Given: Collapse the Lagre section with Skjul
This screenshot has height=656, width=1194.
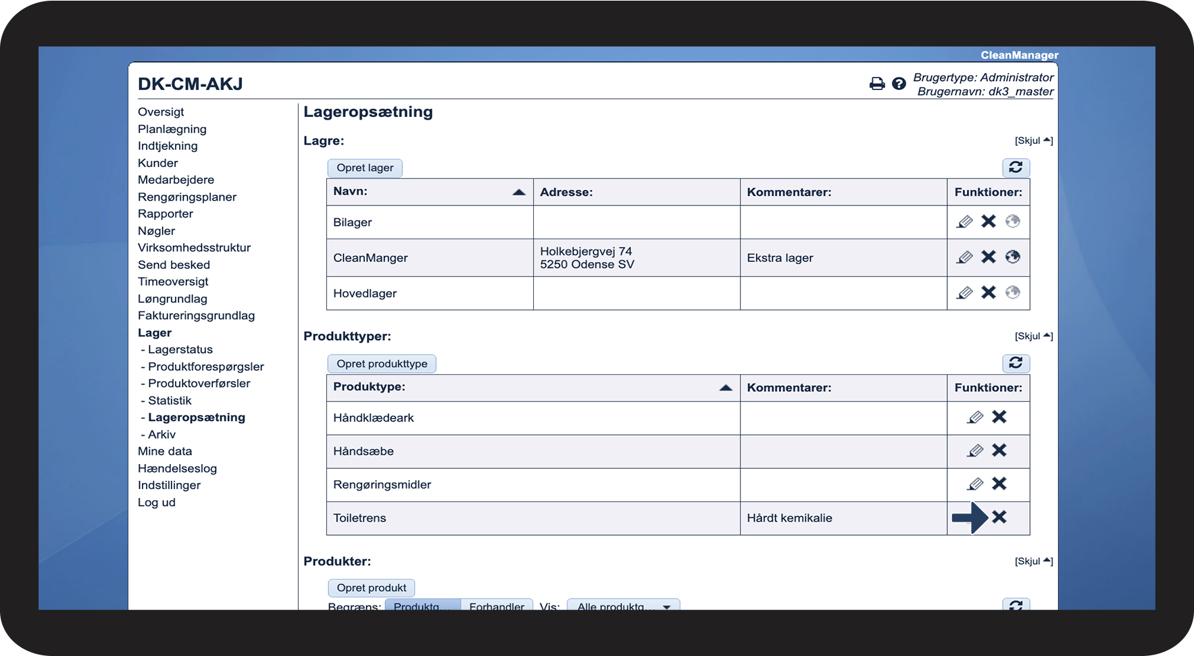Looking at the screenshot, I should [1033, 141].
